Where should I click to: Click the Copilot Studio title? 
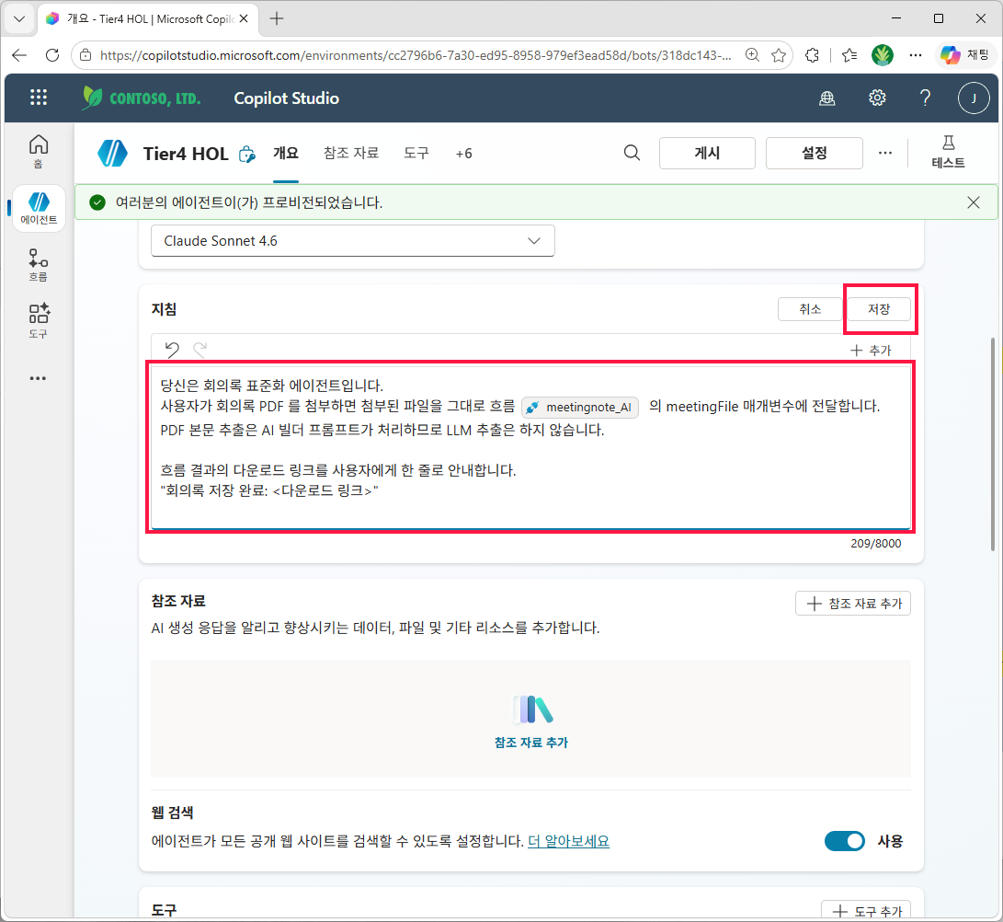tap(286, 98)
